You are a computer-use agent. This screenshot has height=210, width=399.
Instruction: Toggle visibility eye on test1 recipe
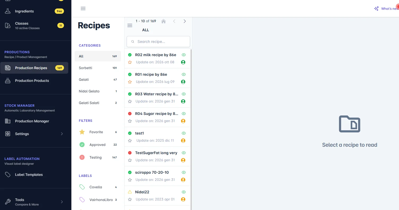tap(183, 133)
